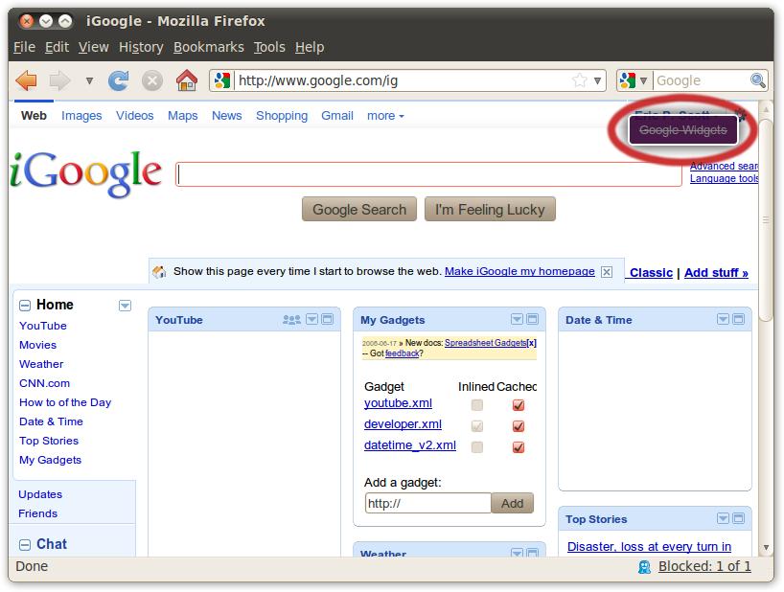This screenshot has height=592, width=784.
Task: Open the Edit menu
Action: [57, 47]
